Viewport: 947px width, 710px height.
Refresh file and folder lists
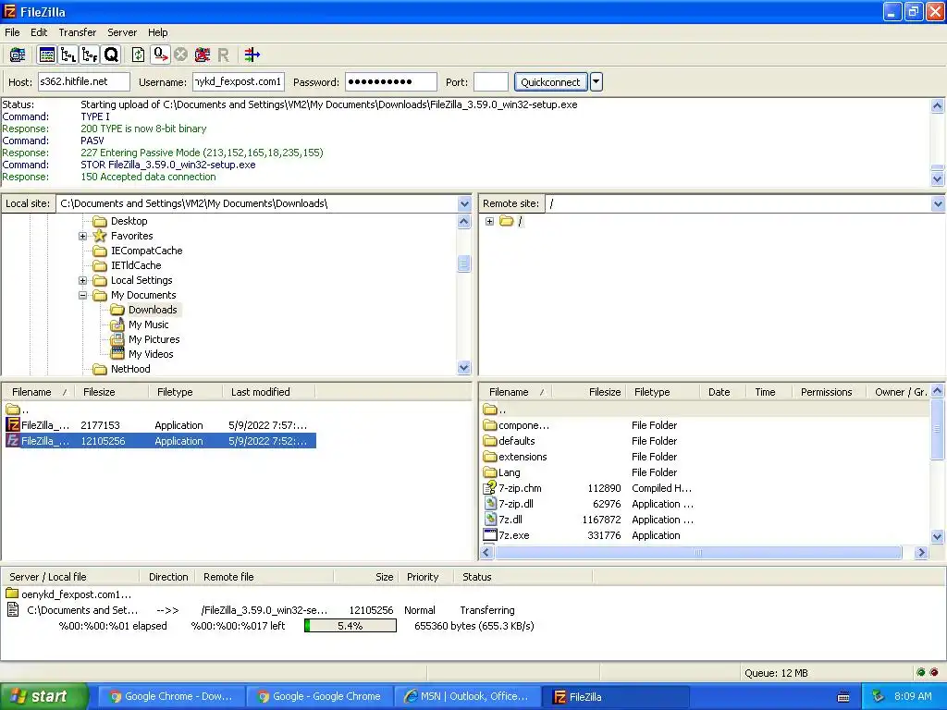(x=139, y=55)
